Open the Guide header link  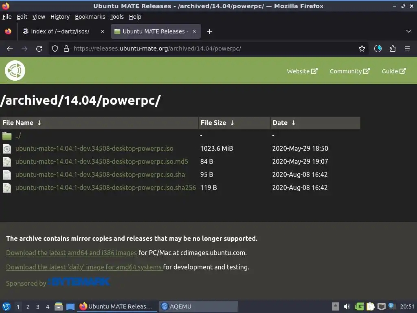[394, 71]
